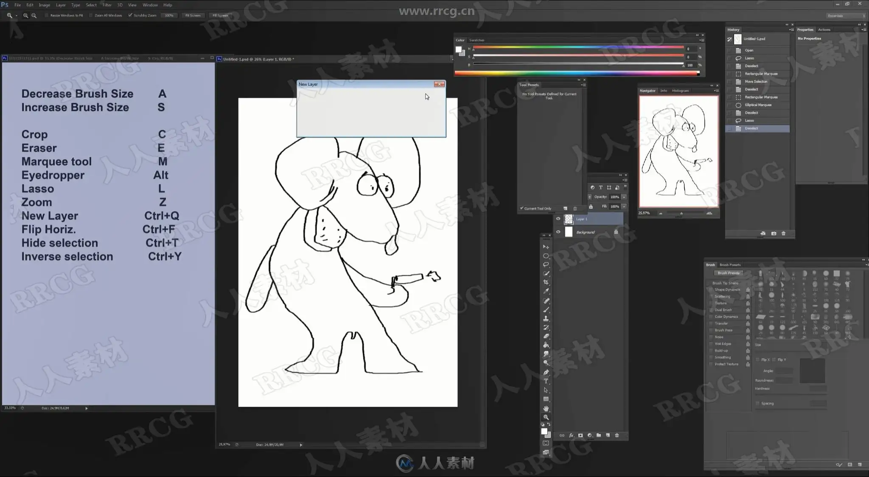869x477 pixels.
Task: Select the Lasso tool in the toolbox
Action: (x=546, y=264)
